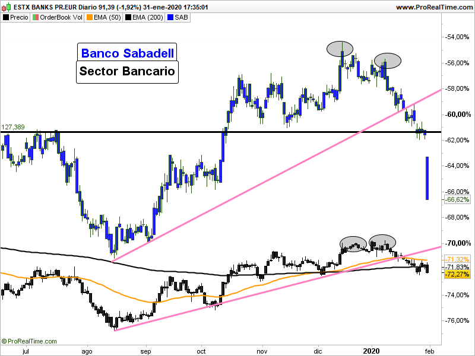Click the oct label on the time axis
The image size is (475, 356).
(x=202, y=351)
